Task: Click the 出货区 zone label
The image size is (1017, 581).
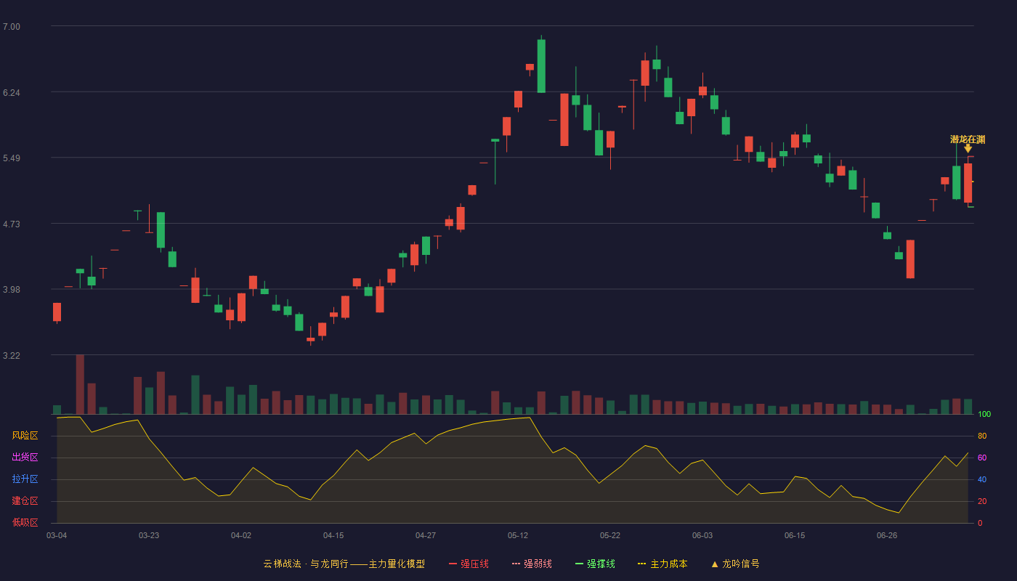Action: (x=25, y=458)
